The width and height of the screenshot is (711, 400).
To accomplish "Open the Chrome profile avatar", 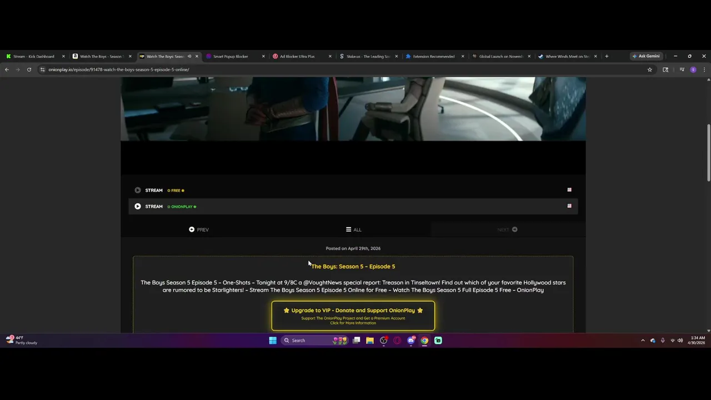I will point(693,69).
